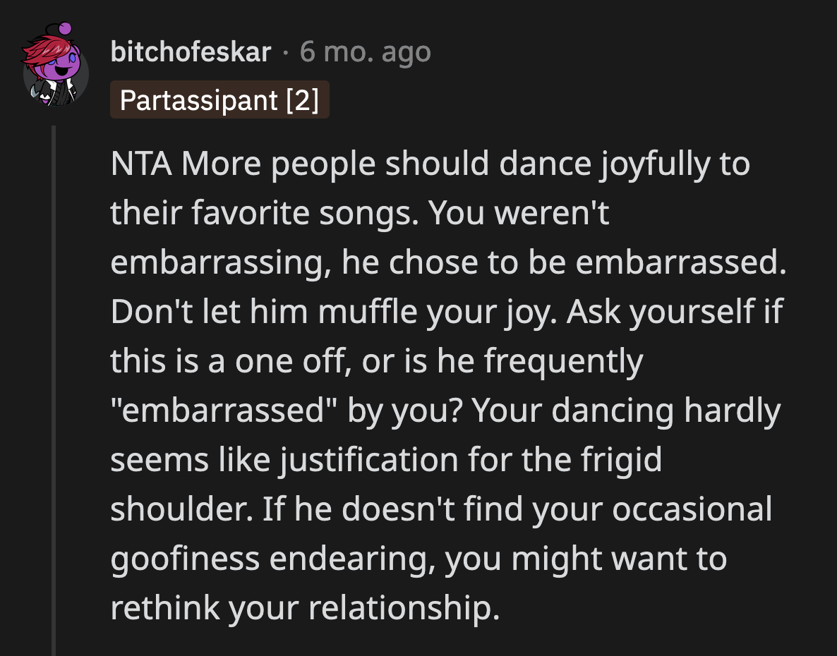Image resolution: width=837 pixels, height=656 pixels.
Task: Click the Partassipant [2] flair badge
Action: pos(219,100)
